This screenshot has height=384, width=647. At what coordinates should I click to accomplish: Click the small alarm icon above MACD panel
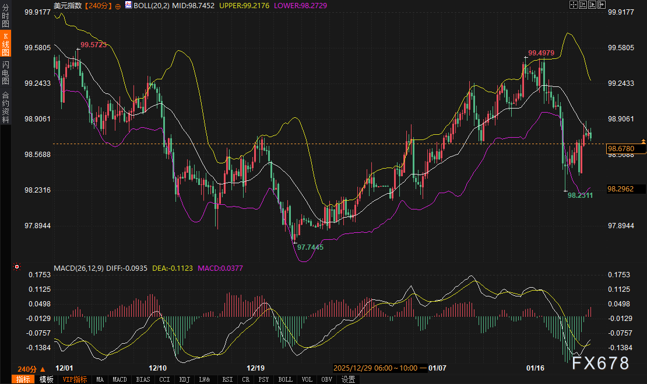(x=17, y=267)
